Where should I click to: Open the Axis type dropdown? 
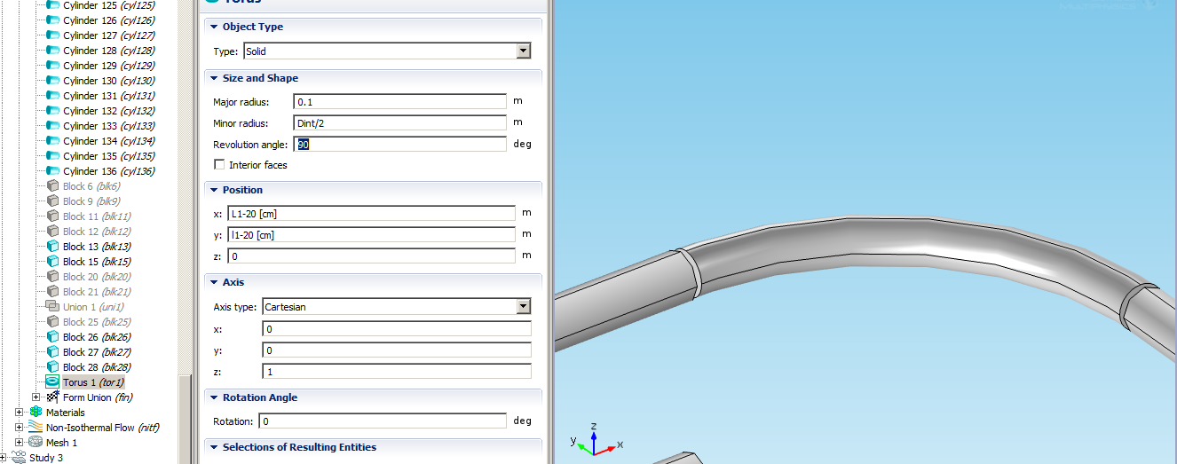point(523,307)
